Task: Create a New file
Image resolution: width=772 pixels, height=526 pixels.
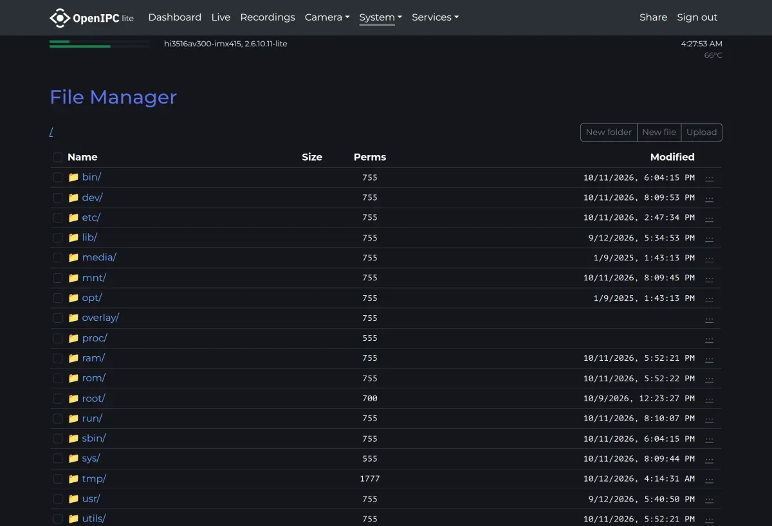Action: pos(659,132)
